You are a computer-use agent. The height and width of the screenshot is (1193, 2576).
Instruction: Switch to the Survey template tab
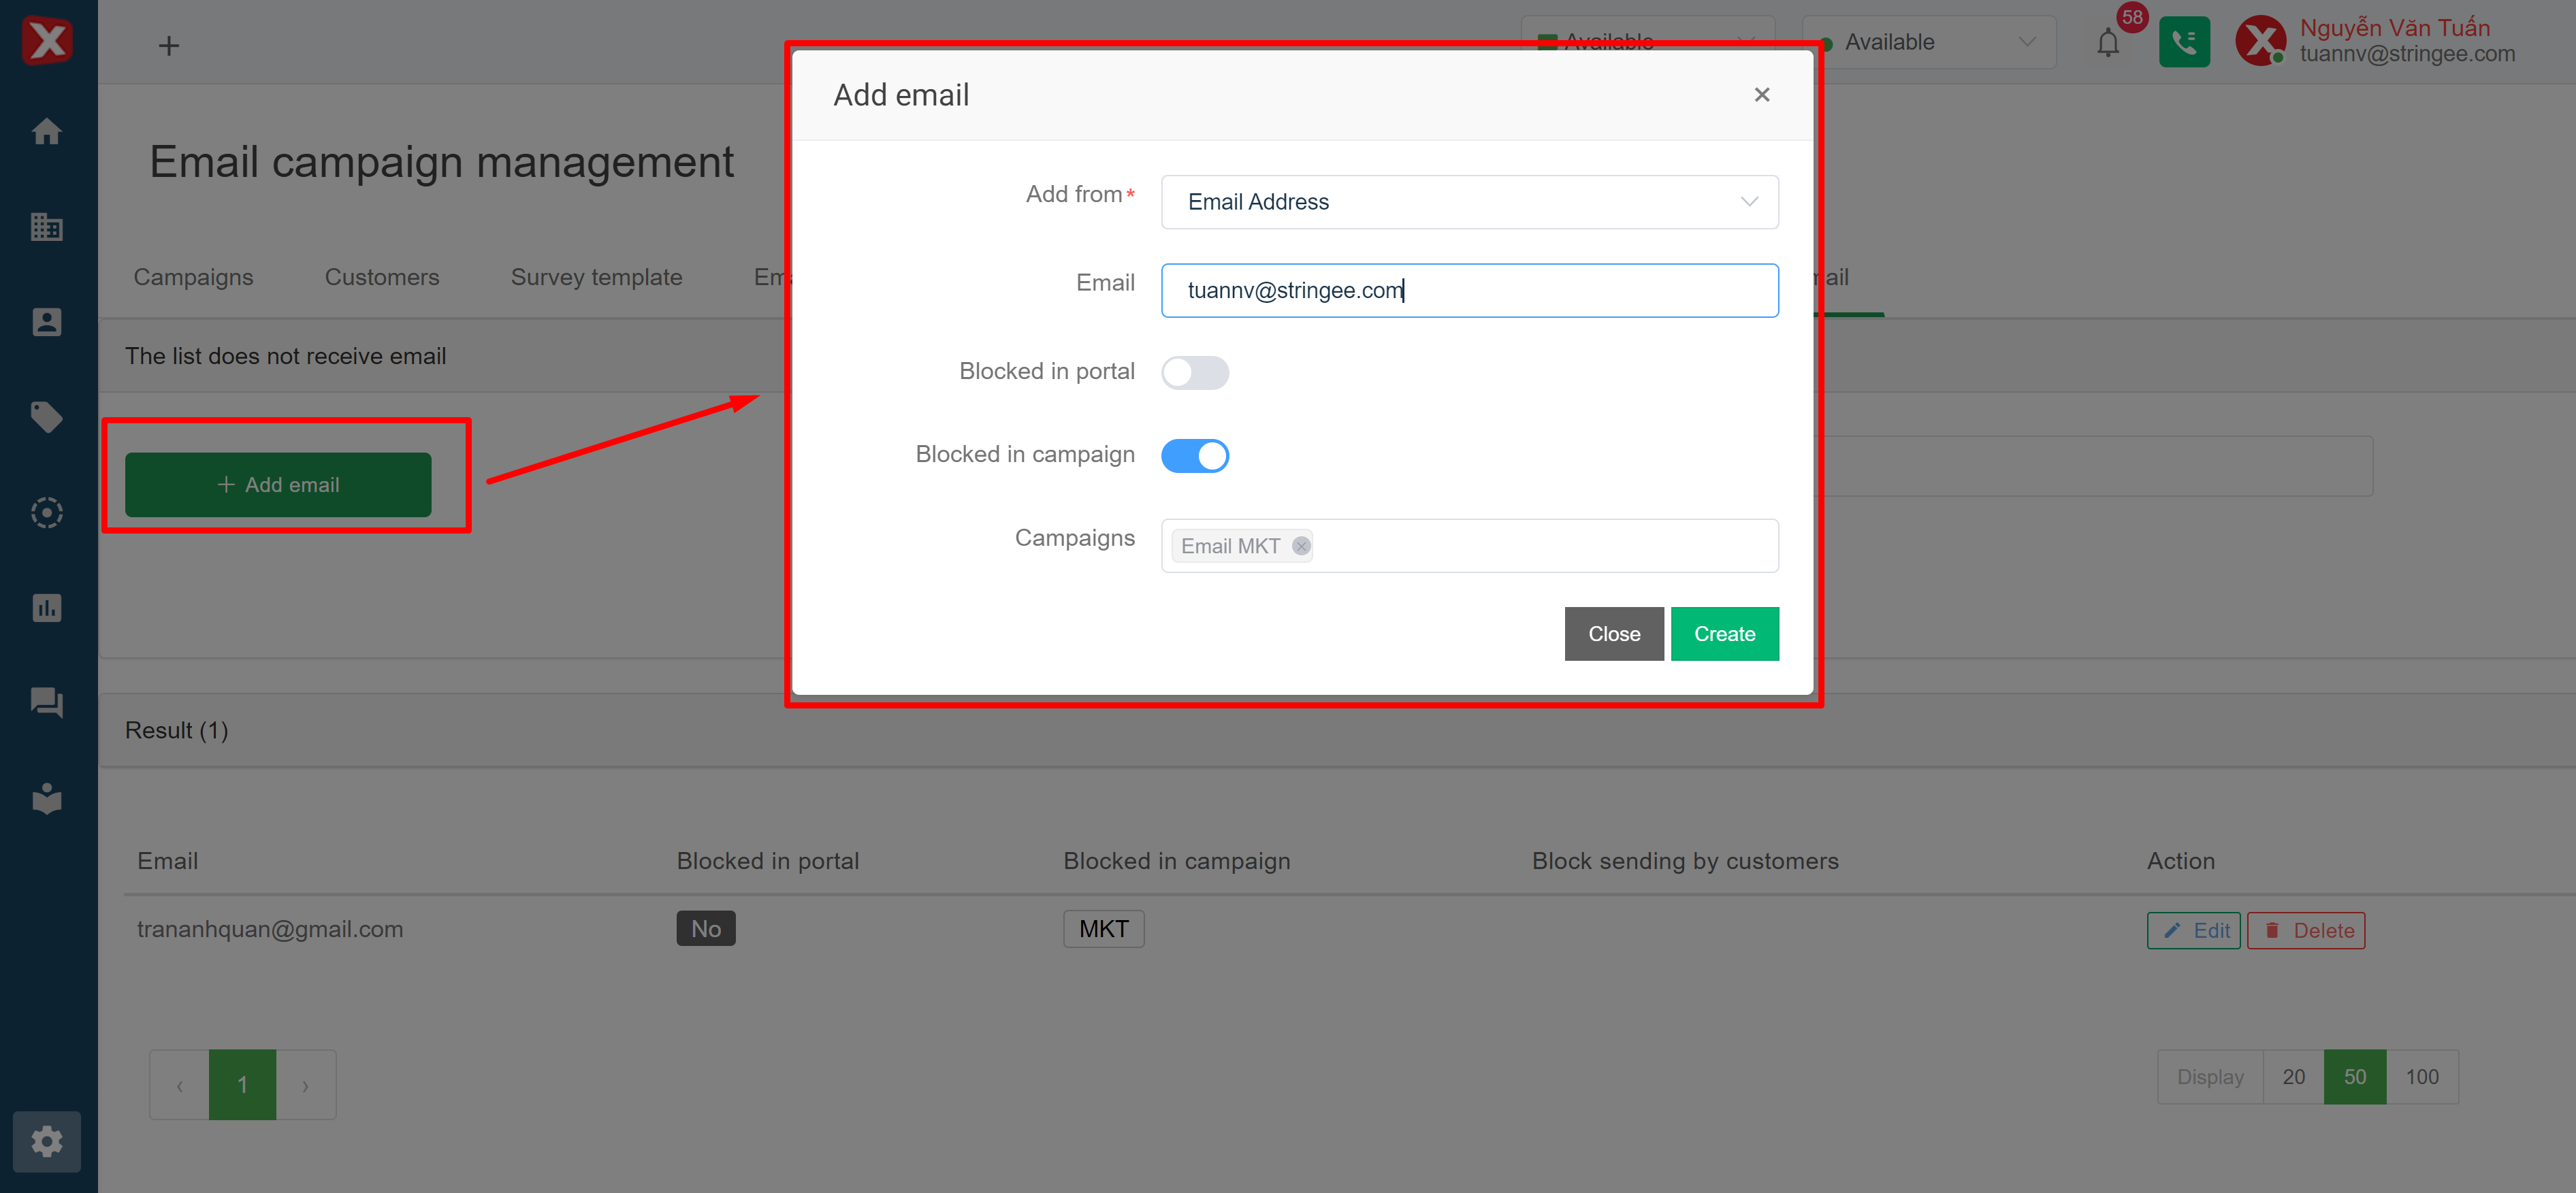596,277
